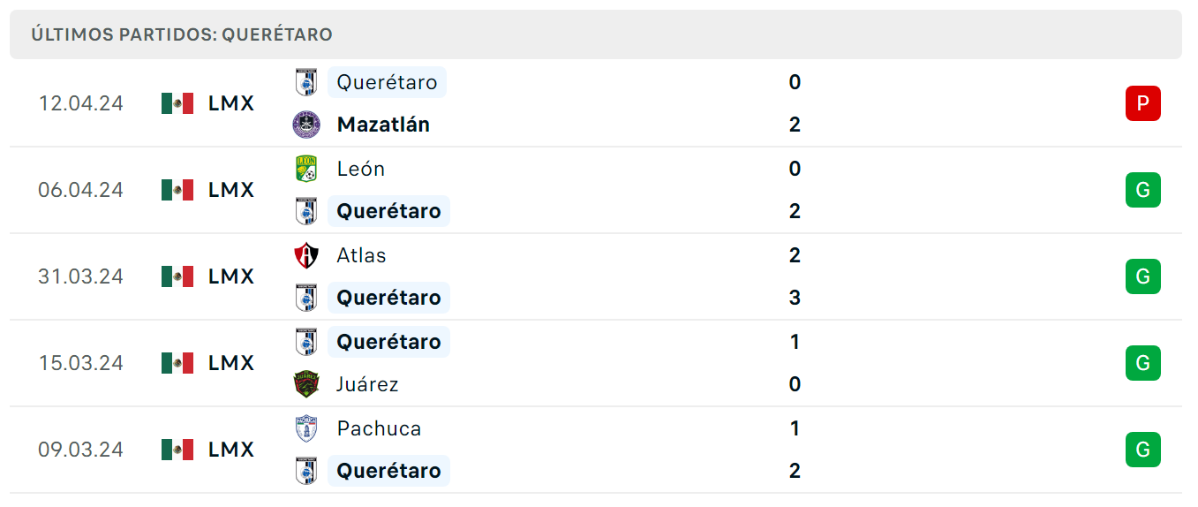Click the León club logo
The image size is (1198, 507).
[x=306, y=169]
